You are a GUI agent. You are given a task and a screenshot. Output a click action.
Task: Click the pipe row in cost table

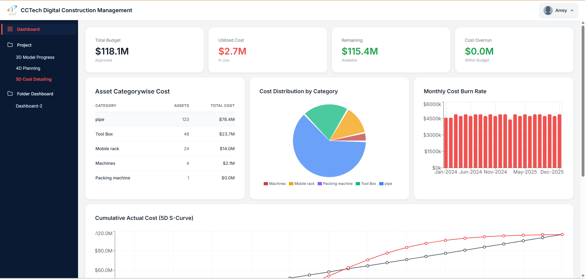click(165, 119)
